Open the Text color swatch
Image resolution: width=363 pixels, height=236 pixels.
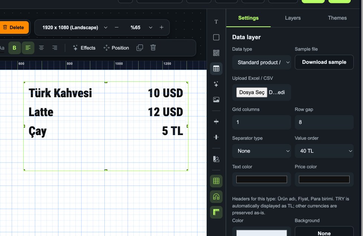(262, 179)
